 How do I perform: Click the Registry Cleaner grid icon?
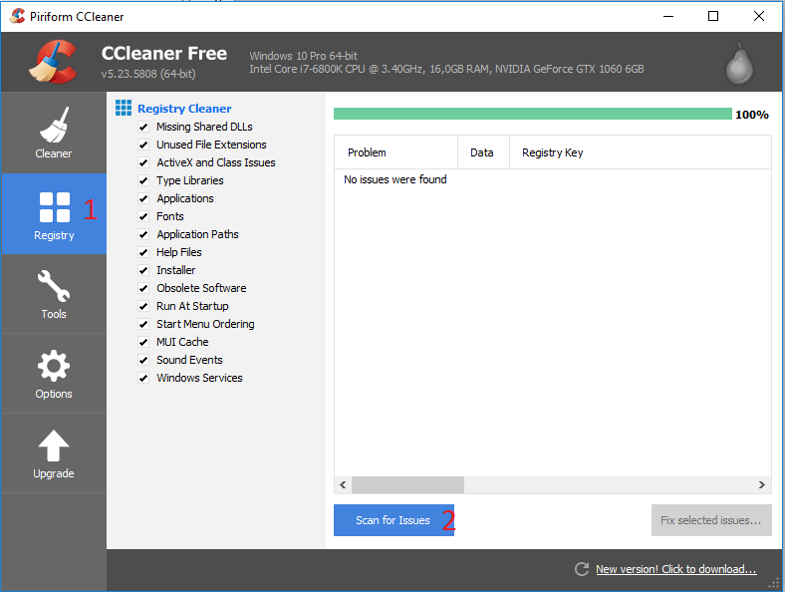pyautogui.click(x=124, y=108)
